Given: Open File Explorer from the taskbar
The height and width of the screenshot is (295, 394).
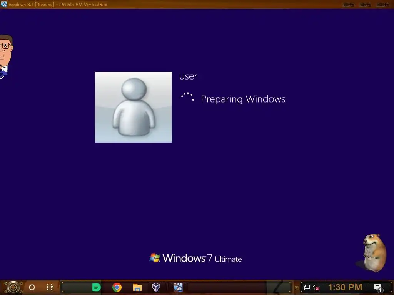Looking at the screenshot, I should click(x=137, y=287).
